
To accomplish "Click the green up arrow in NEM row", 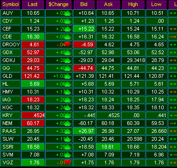I will (67, 123).
